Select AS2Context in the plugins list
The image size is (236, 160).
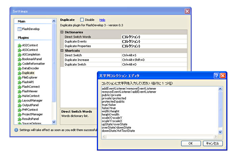(x=30, y=45)
